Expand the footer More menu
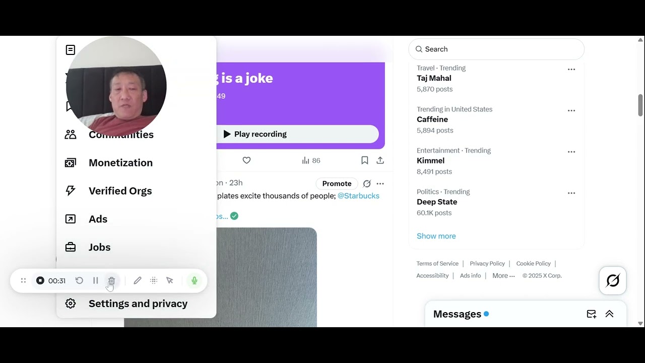Viewport: 645px width, 363px height. [x=503, y=276]
